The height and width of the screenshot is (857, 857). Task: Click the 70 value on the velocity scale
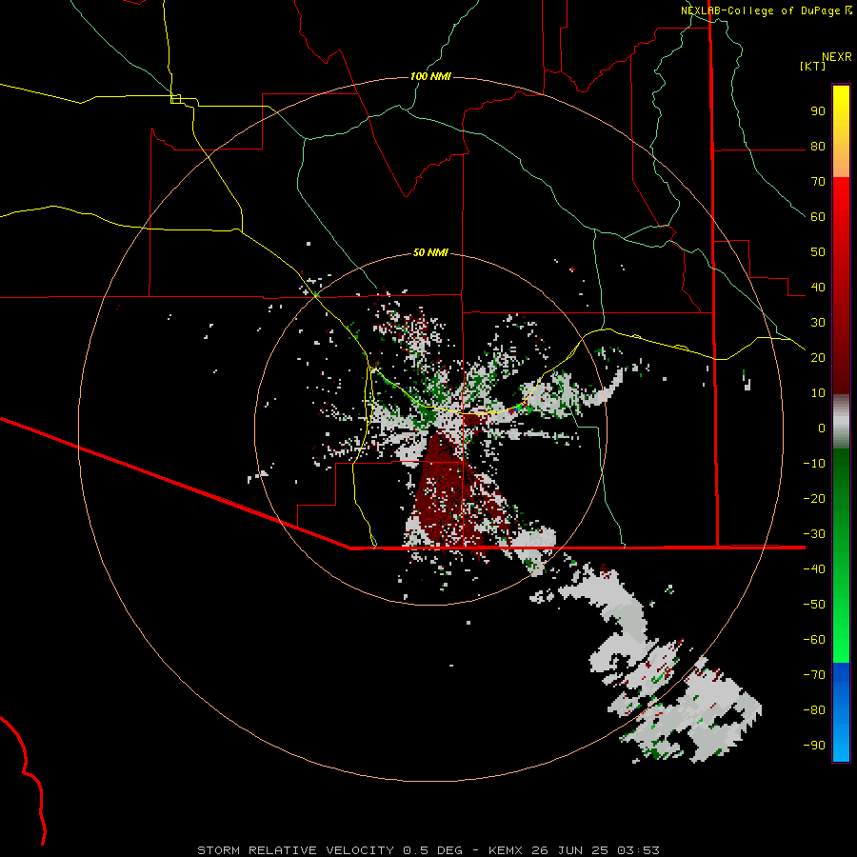pyautogui.click(x=818, y=182)
